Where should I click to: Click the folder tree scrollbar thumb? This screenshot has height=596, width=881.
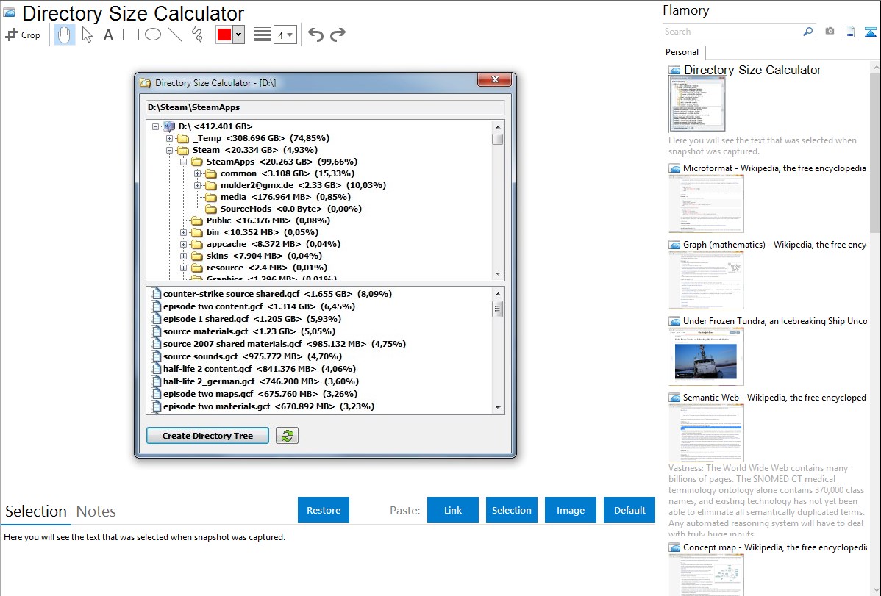[x=497, y=140]
